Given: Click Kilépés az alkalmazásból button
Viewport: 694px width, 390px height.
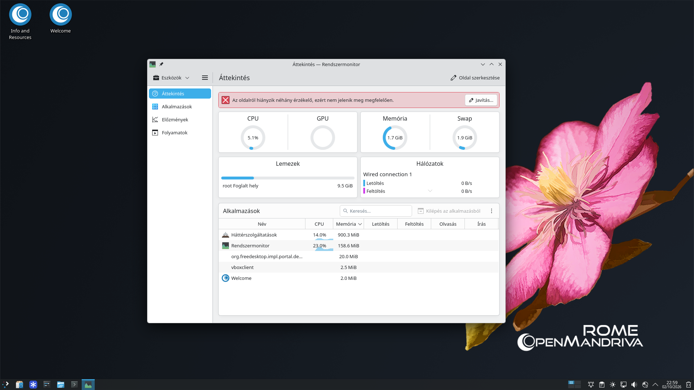Looking at the screenshot, I should point(449,211).
